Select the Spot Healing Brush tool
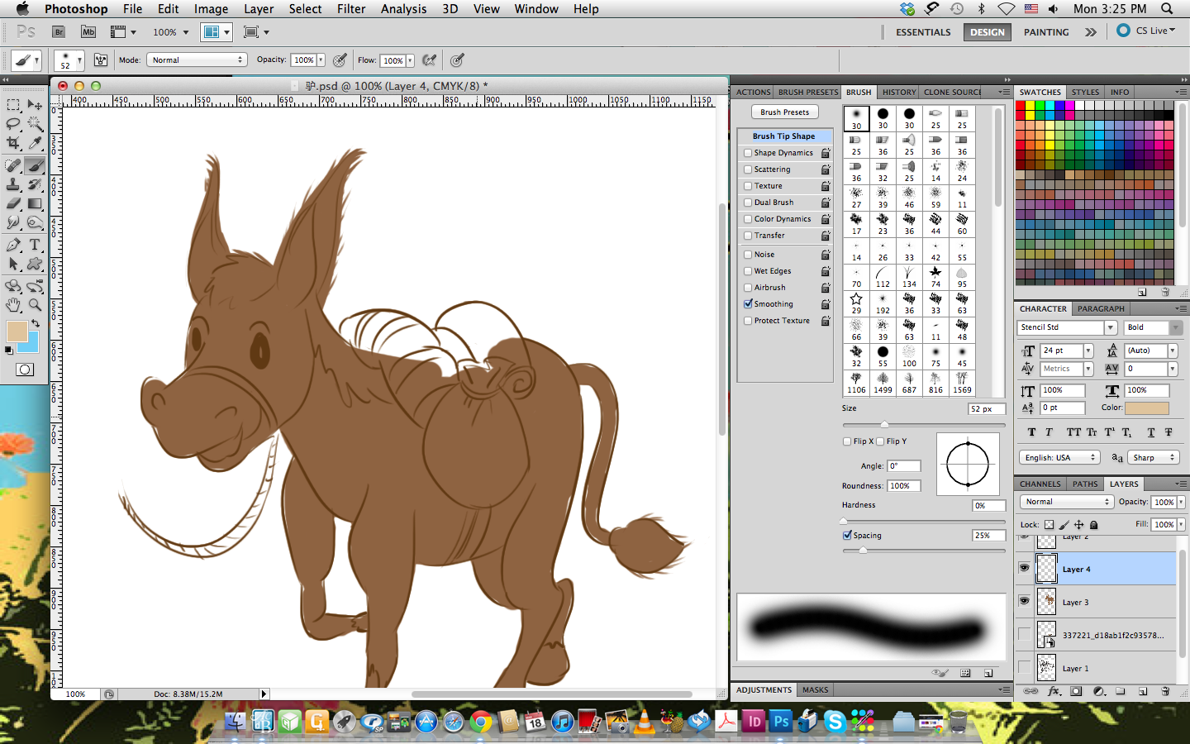 [x=13, y=166]
